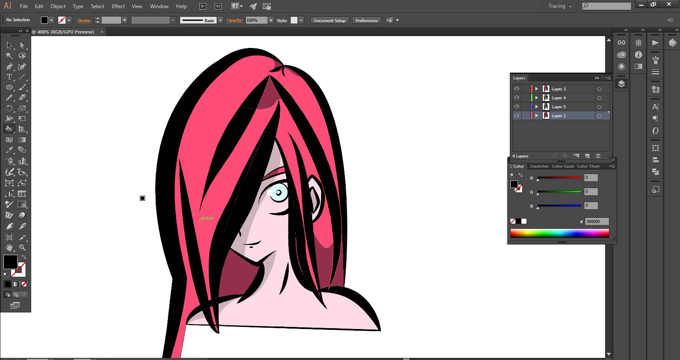Open the Pathfinder panel dock icon
This screenshot has width=680, height=360.
655,172
